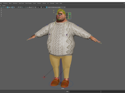Select the green eyes control in face panel
This screenshot has height=93, width=125.
point(70,14)
